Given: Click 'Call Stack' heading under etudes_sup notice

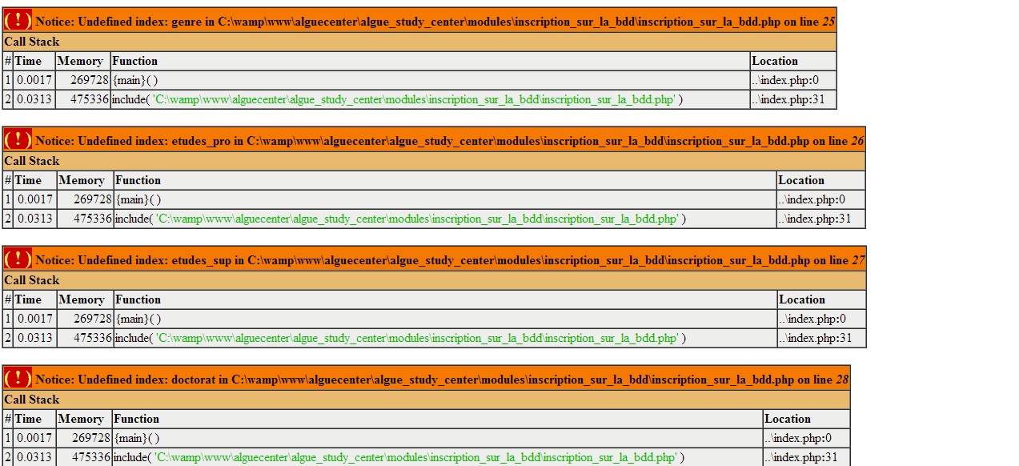Looking at the screenshot, I should (32, 280).
